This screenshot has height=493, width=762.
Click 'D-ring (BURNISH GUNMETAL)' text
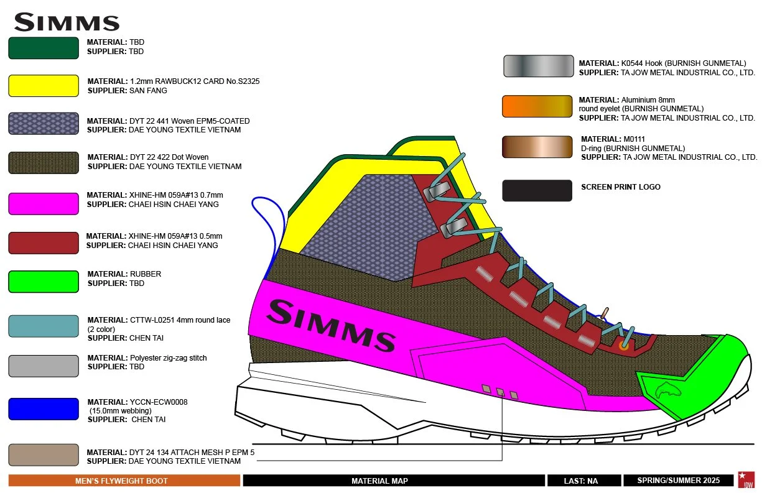pyautogui.click(x=633, y=149)
